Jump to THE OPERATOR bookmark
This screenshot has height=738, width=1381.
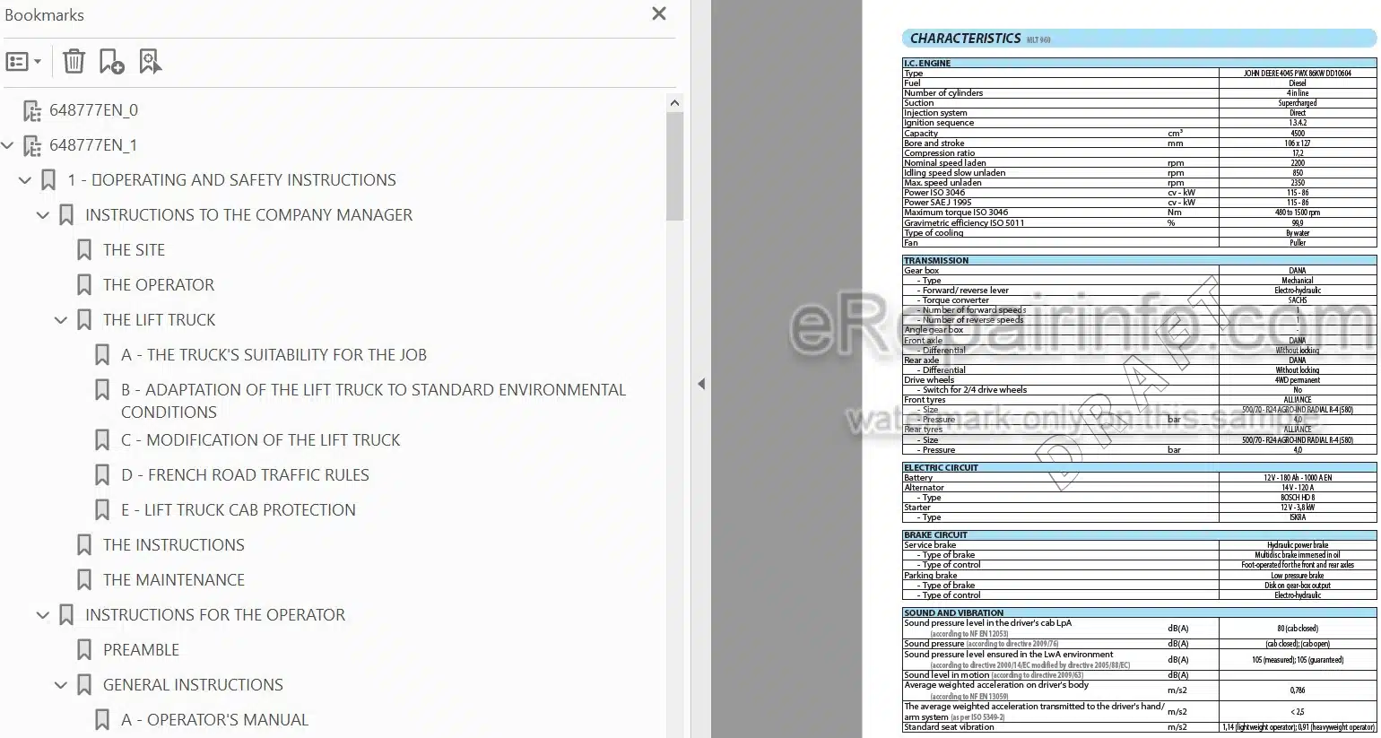coord(159,285)
